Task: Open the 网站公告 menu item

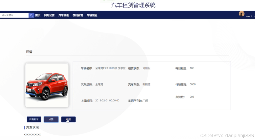Action: 49,15
